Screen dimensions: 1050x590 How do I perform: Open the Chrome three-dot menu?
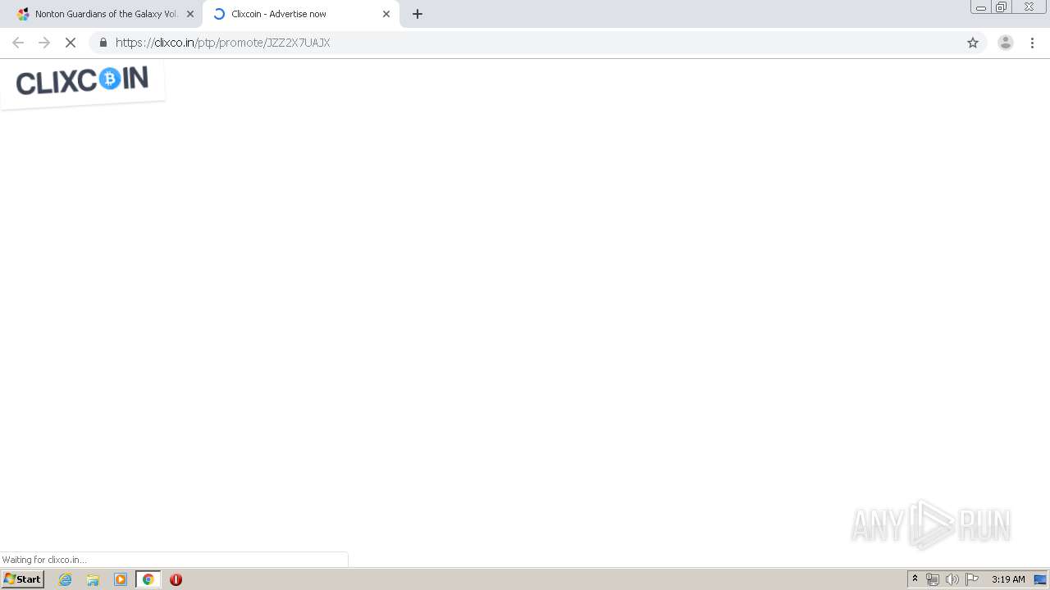(x=1032, y=43)
